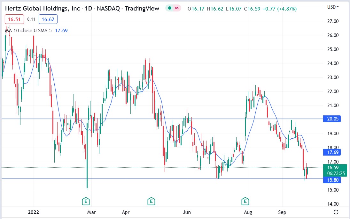Click the earnings marker near August
350x219 pixels.
[245, 201]
